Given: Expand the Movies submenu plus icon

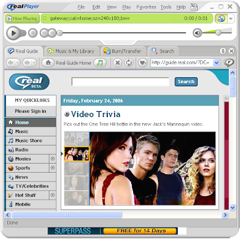Looking at the screenshot, I should 52,159.
